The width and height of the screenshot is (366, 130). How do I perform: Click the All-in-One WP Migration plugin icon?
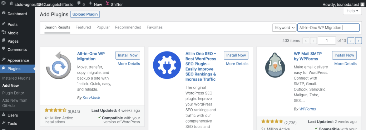tap(59, 65)
